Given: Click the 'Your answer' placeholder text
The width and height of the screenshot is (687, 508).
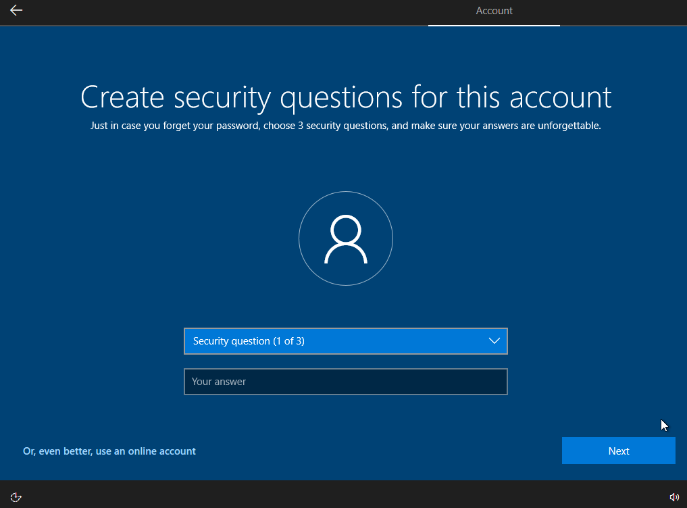Looking at the screenshot, I should click(x=219, y=382).
